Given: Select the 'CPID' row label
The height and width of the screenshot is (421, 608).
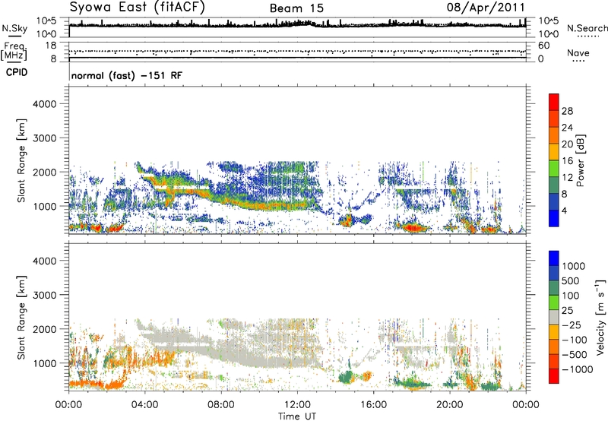Looking at the screenshot, I should tap(17, 72).
